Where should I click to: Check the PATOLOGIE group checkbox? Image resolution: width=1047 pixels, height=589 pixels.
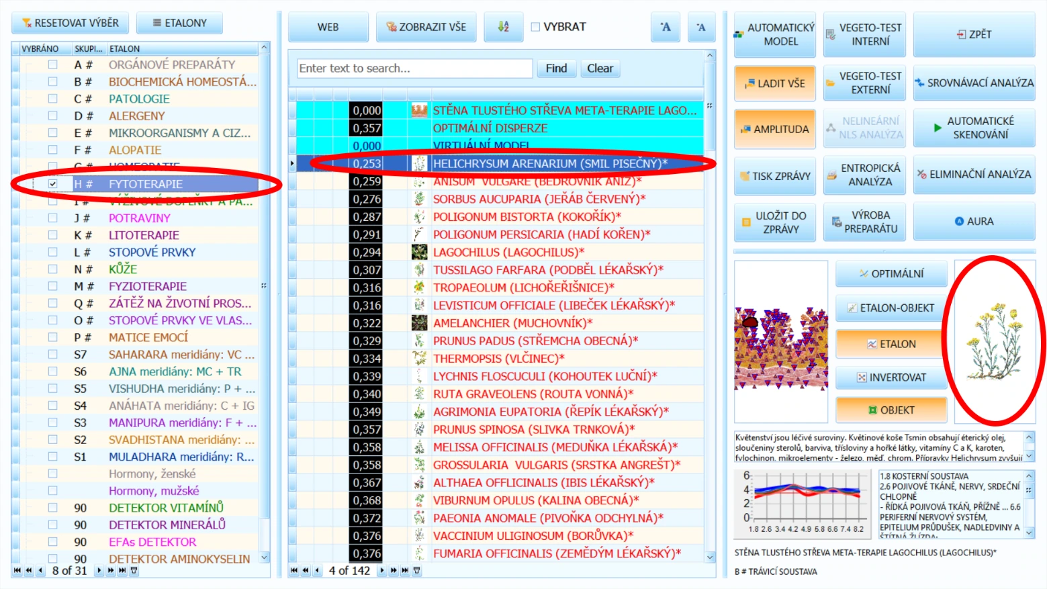[x=52, y=99]
